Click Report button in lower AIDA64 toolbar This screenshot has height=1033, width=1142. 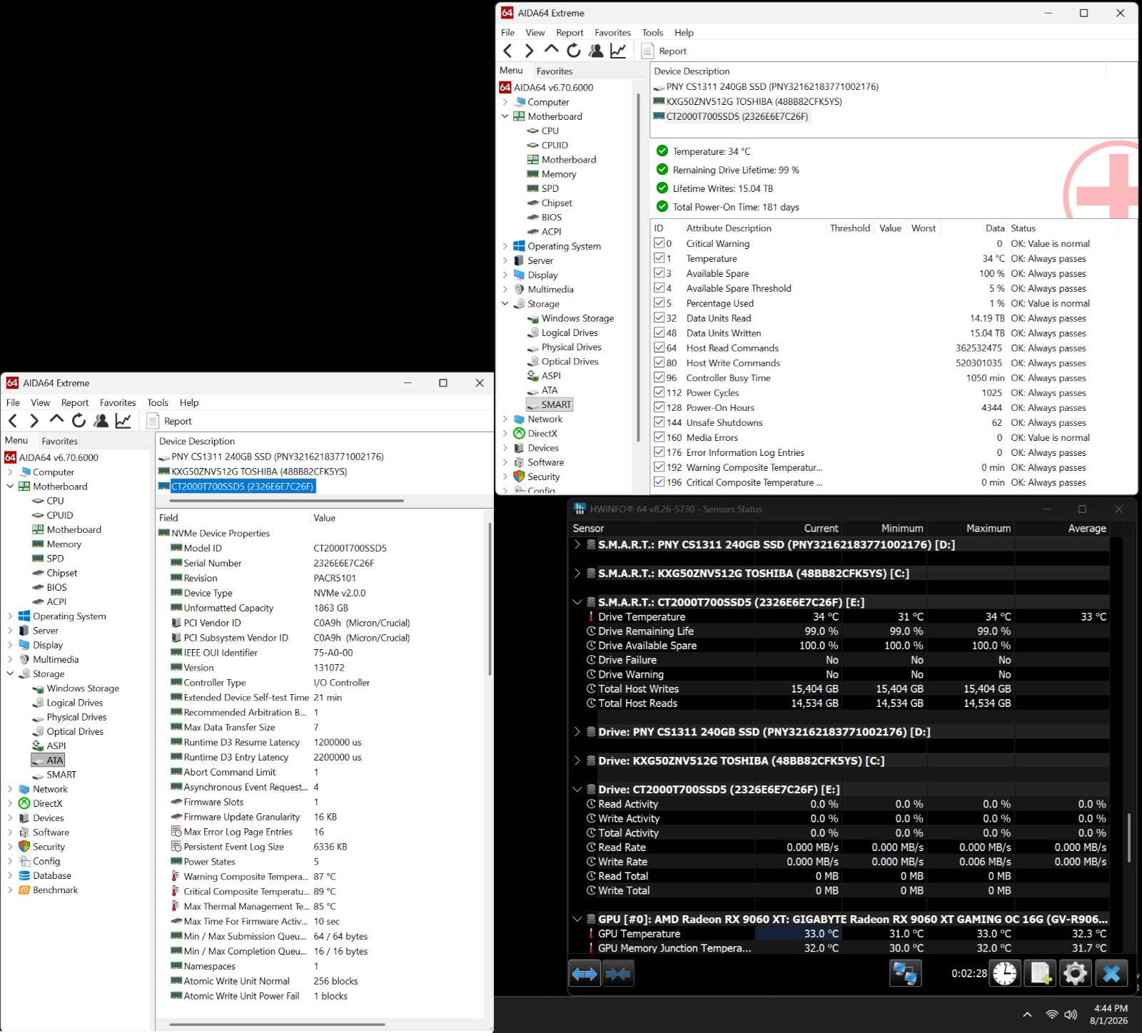tap(170, 421)
